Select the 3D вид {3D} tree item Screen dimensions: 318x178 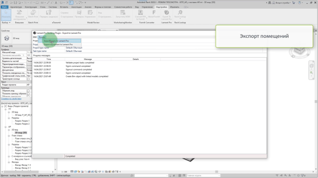point(21,132)
